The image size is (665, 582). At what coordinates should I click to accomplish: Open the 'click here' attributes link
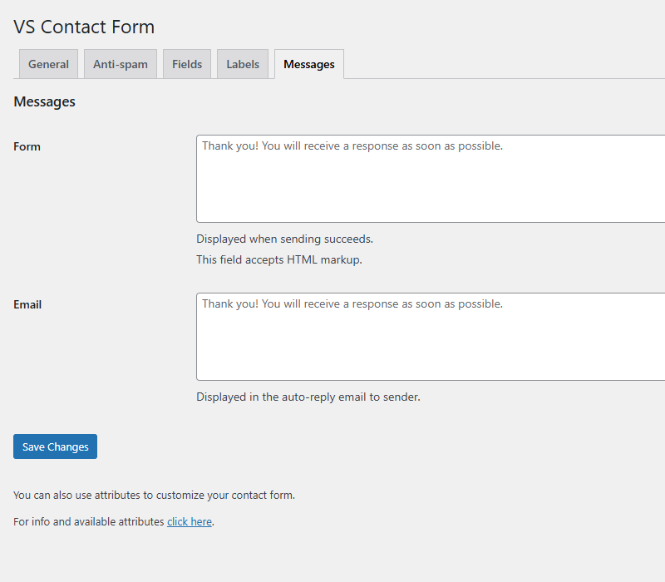[189, 521]
